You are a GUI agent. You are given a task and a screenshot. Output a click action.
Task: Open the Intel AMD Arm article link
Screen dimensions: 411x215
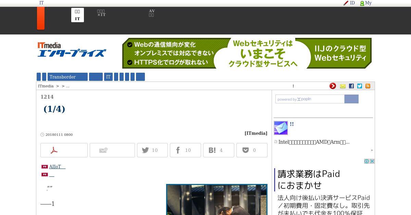pyautogui.click(x=314, y=142)
